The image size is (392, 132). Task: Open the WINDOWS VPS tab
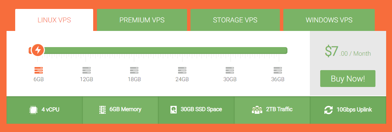tap(329, 20)
